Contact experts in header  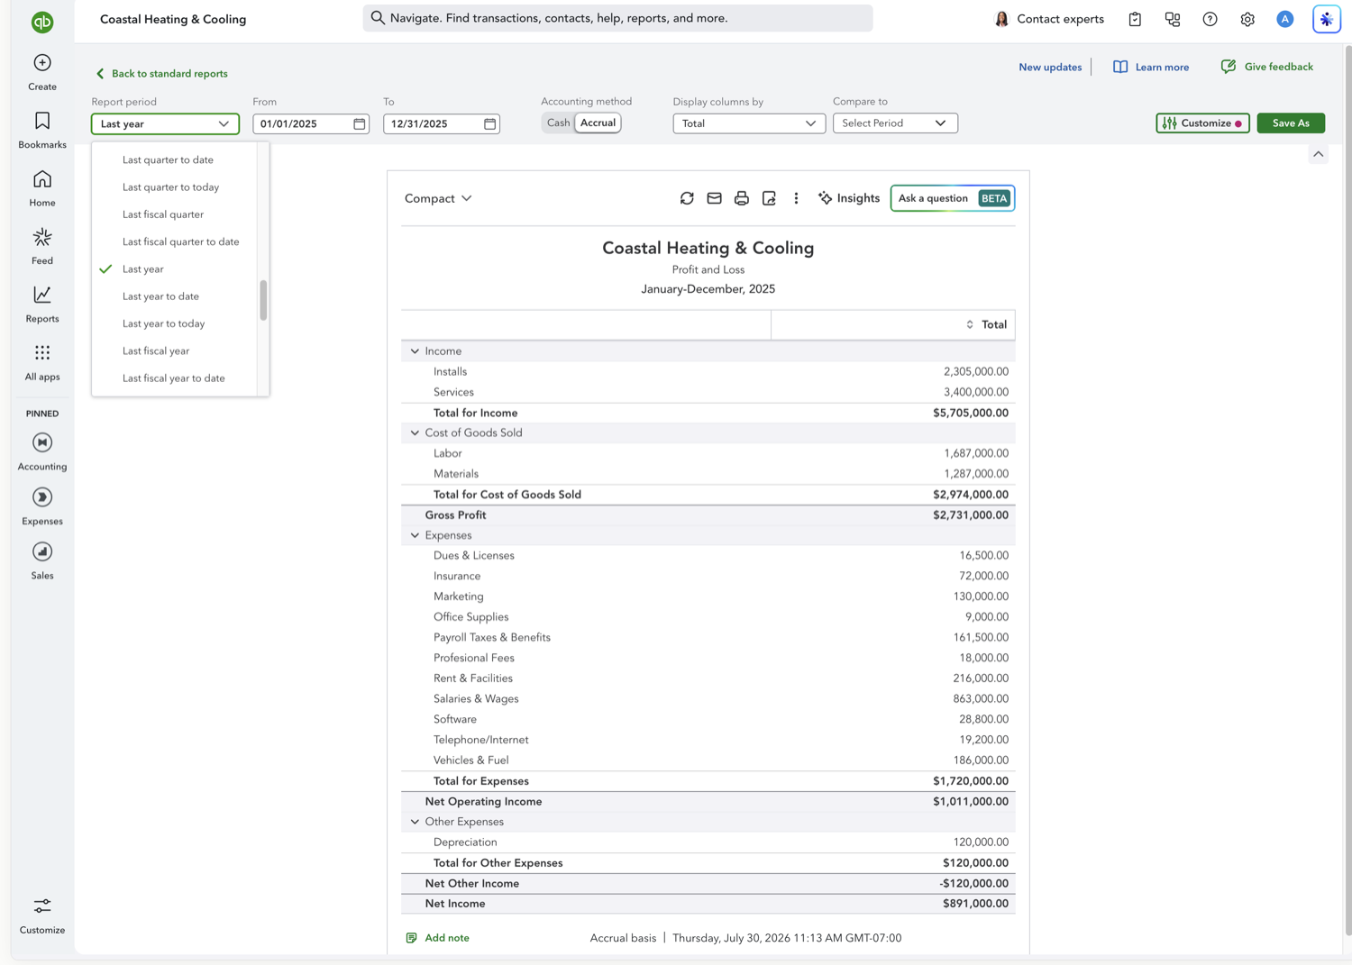click(1049, 19)
